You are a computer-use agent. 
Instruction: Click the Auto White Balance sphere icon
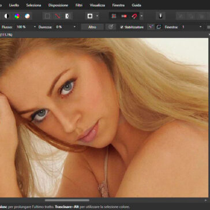(27, 16)
